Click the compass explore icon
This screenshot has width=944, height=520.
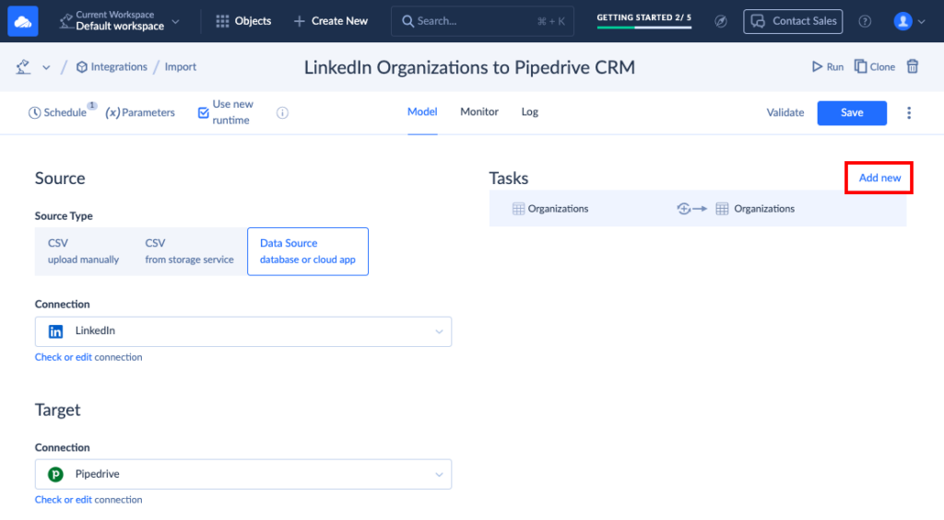(x=721, y=22)
